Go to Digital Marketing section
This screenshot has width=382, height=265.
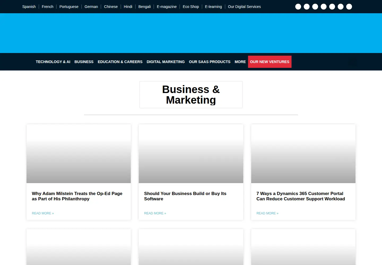tap(166, 62)
